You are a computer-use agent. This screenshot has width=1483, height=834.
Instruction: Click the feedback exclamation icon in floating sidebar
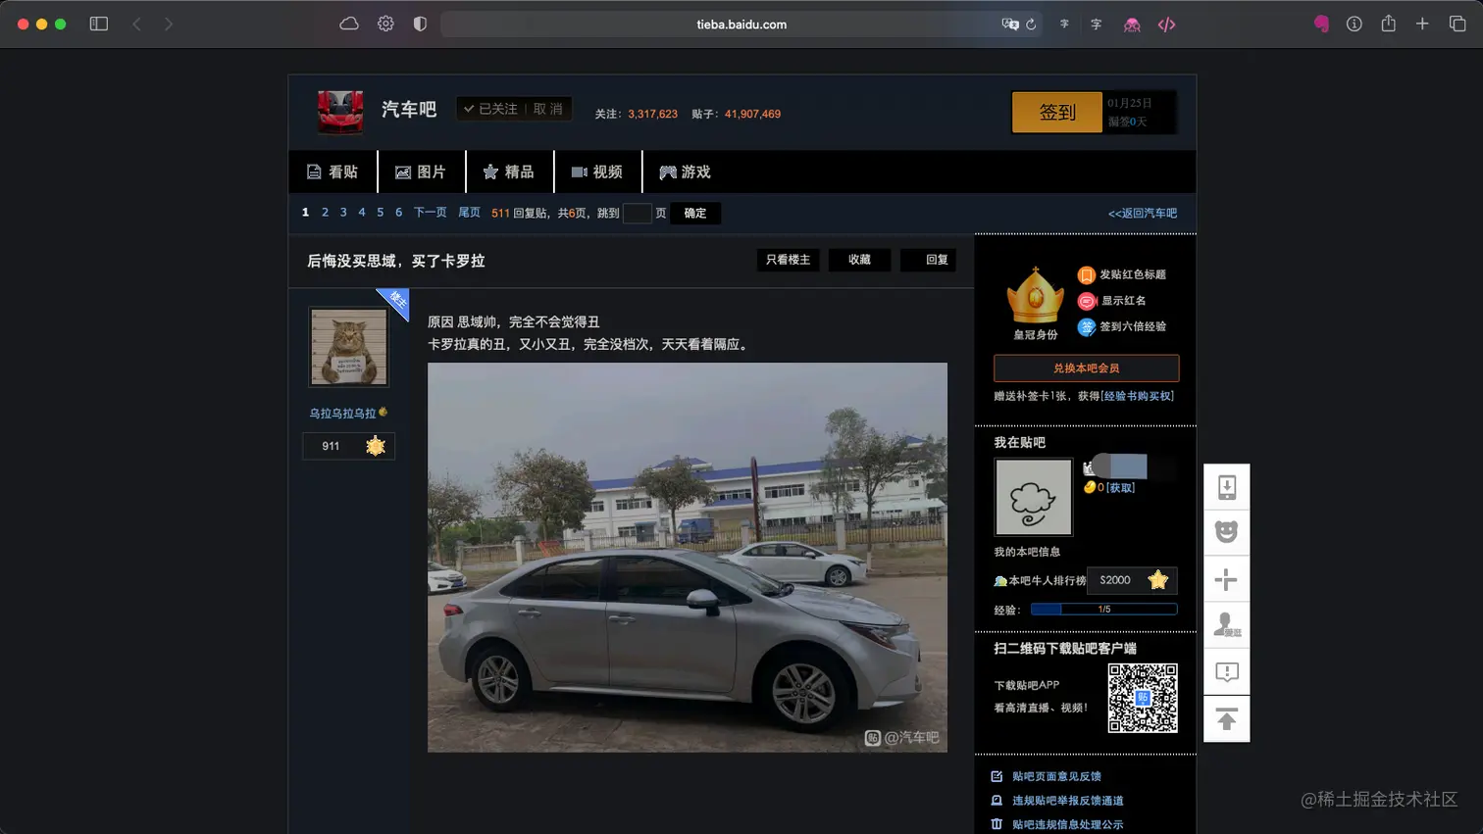point(1227,672)
